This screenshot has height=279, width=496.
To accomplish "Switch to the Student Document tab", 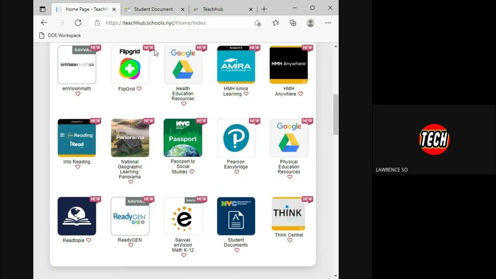I will point(154,9).
